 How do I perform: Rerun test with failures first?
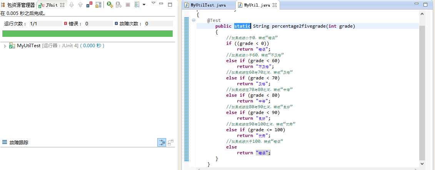point(119,5)
